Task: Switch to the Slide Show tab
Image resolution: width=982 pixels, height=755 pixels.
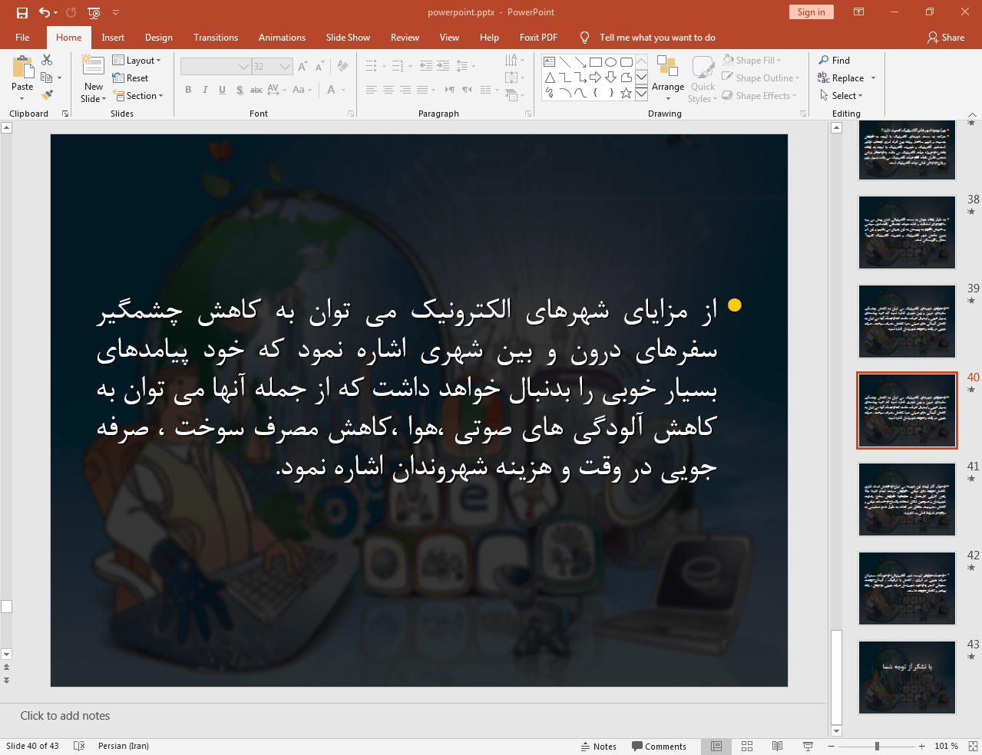Action: click(x=348, y=38)
